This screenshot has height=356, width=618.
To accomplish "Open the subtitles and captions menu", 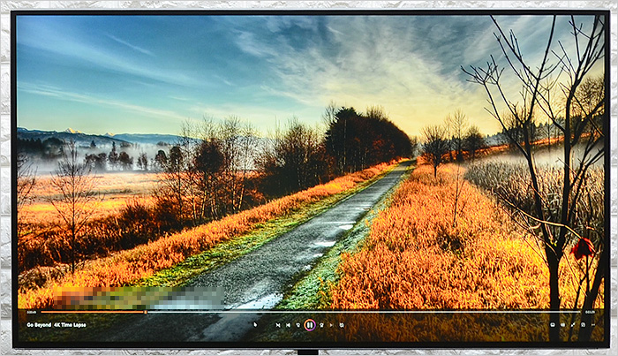I will coord(553,325).
